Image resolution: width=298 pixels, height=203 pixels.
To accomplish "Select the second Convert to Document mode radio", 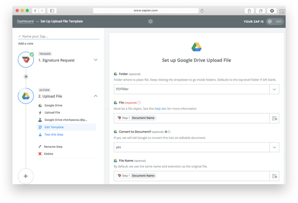I will click(x=169, y=132).
